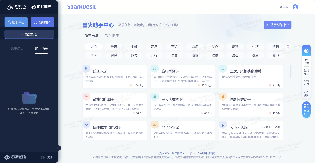Open 意见反馈 in the right panel

click(306, 72)
